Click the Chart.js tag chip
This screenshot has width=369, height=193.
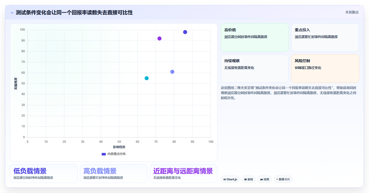coord(230,179)
